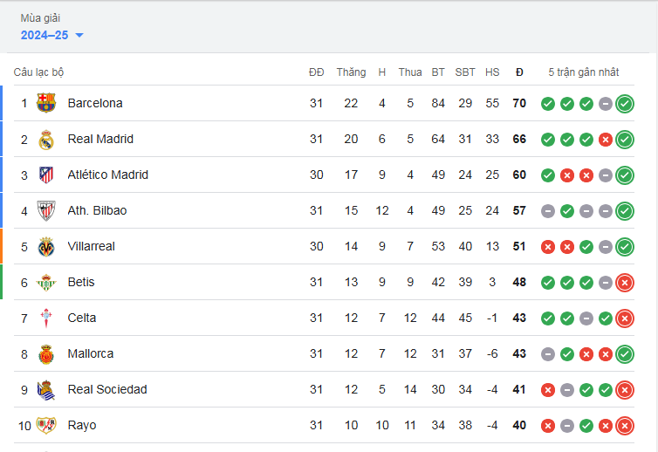The image size is (658, 452).
Task: Open the Villarreal team name link
Action: tap(91, 246)
